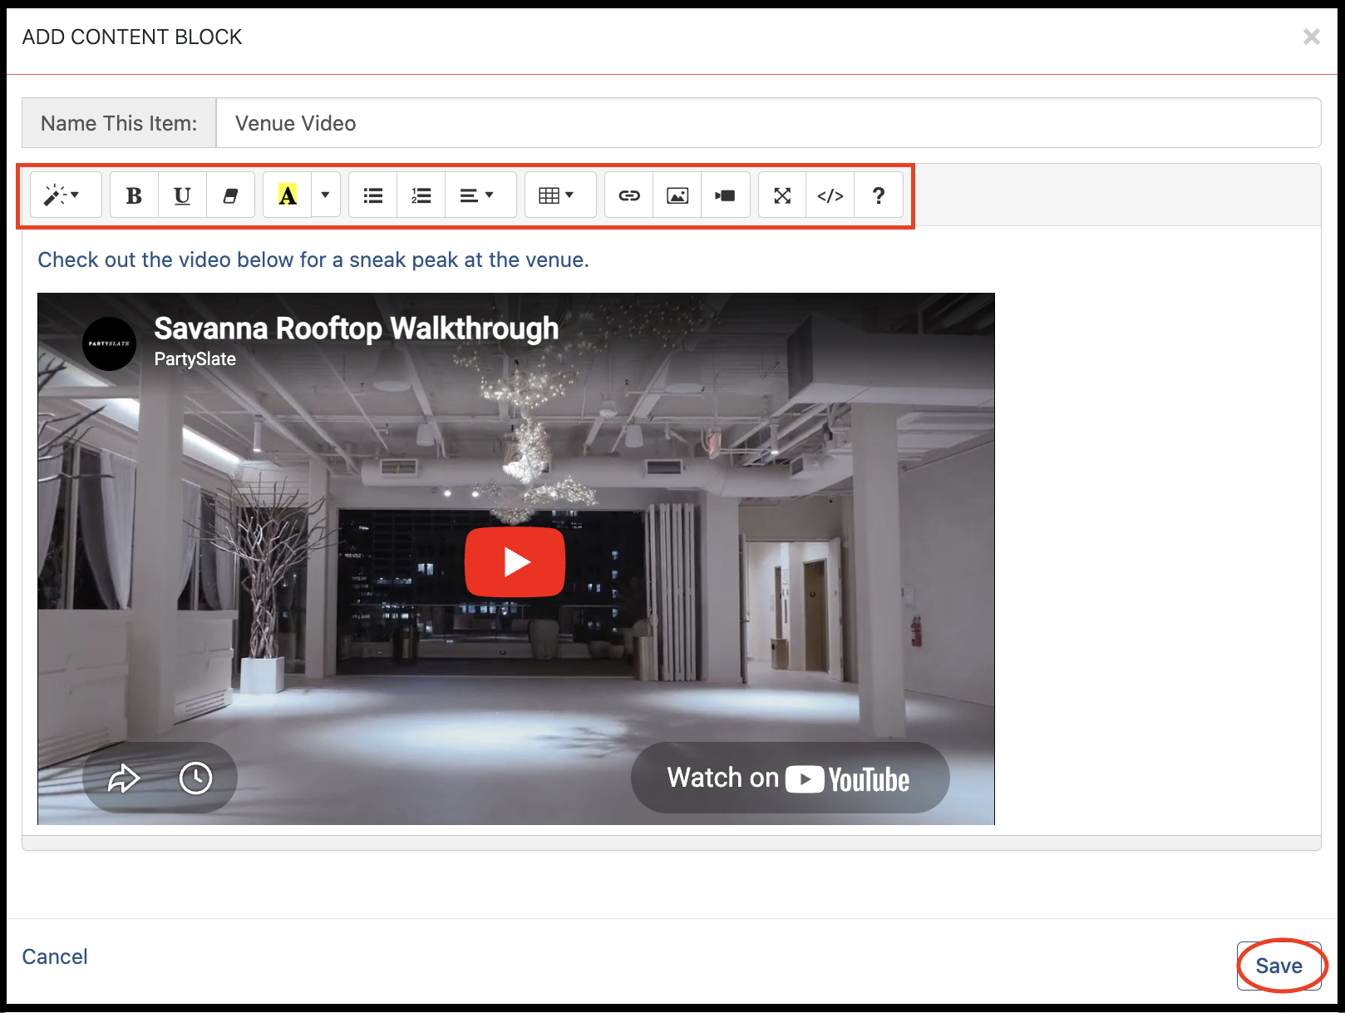Click the Watch on YouTube button
1345x1013 pixels.
pyautogui.click(x=790, y=778)
